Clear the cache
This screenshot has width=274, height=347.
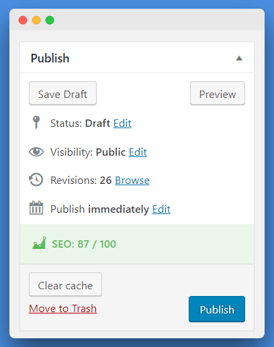(65, 285)
